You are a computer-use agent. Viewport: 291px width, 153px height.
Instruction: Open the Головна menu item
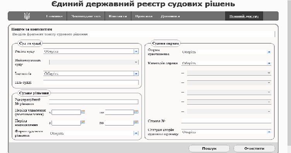pyautogui.click(x=55, y=16)
